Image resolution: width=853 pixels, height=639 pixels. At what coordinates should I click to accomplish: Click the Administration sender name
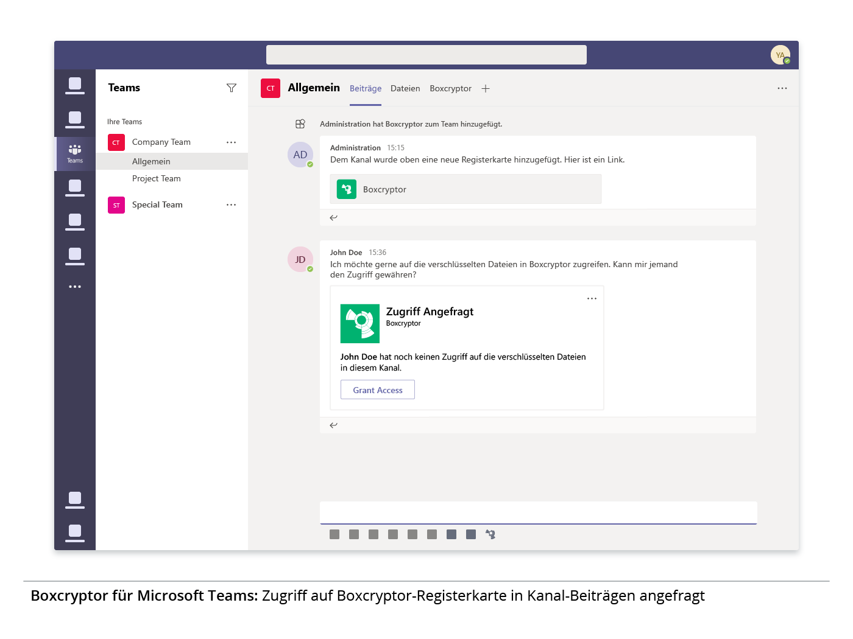click(355, 148)
